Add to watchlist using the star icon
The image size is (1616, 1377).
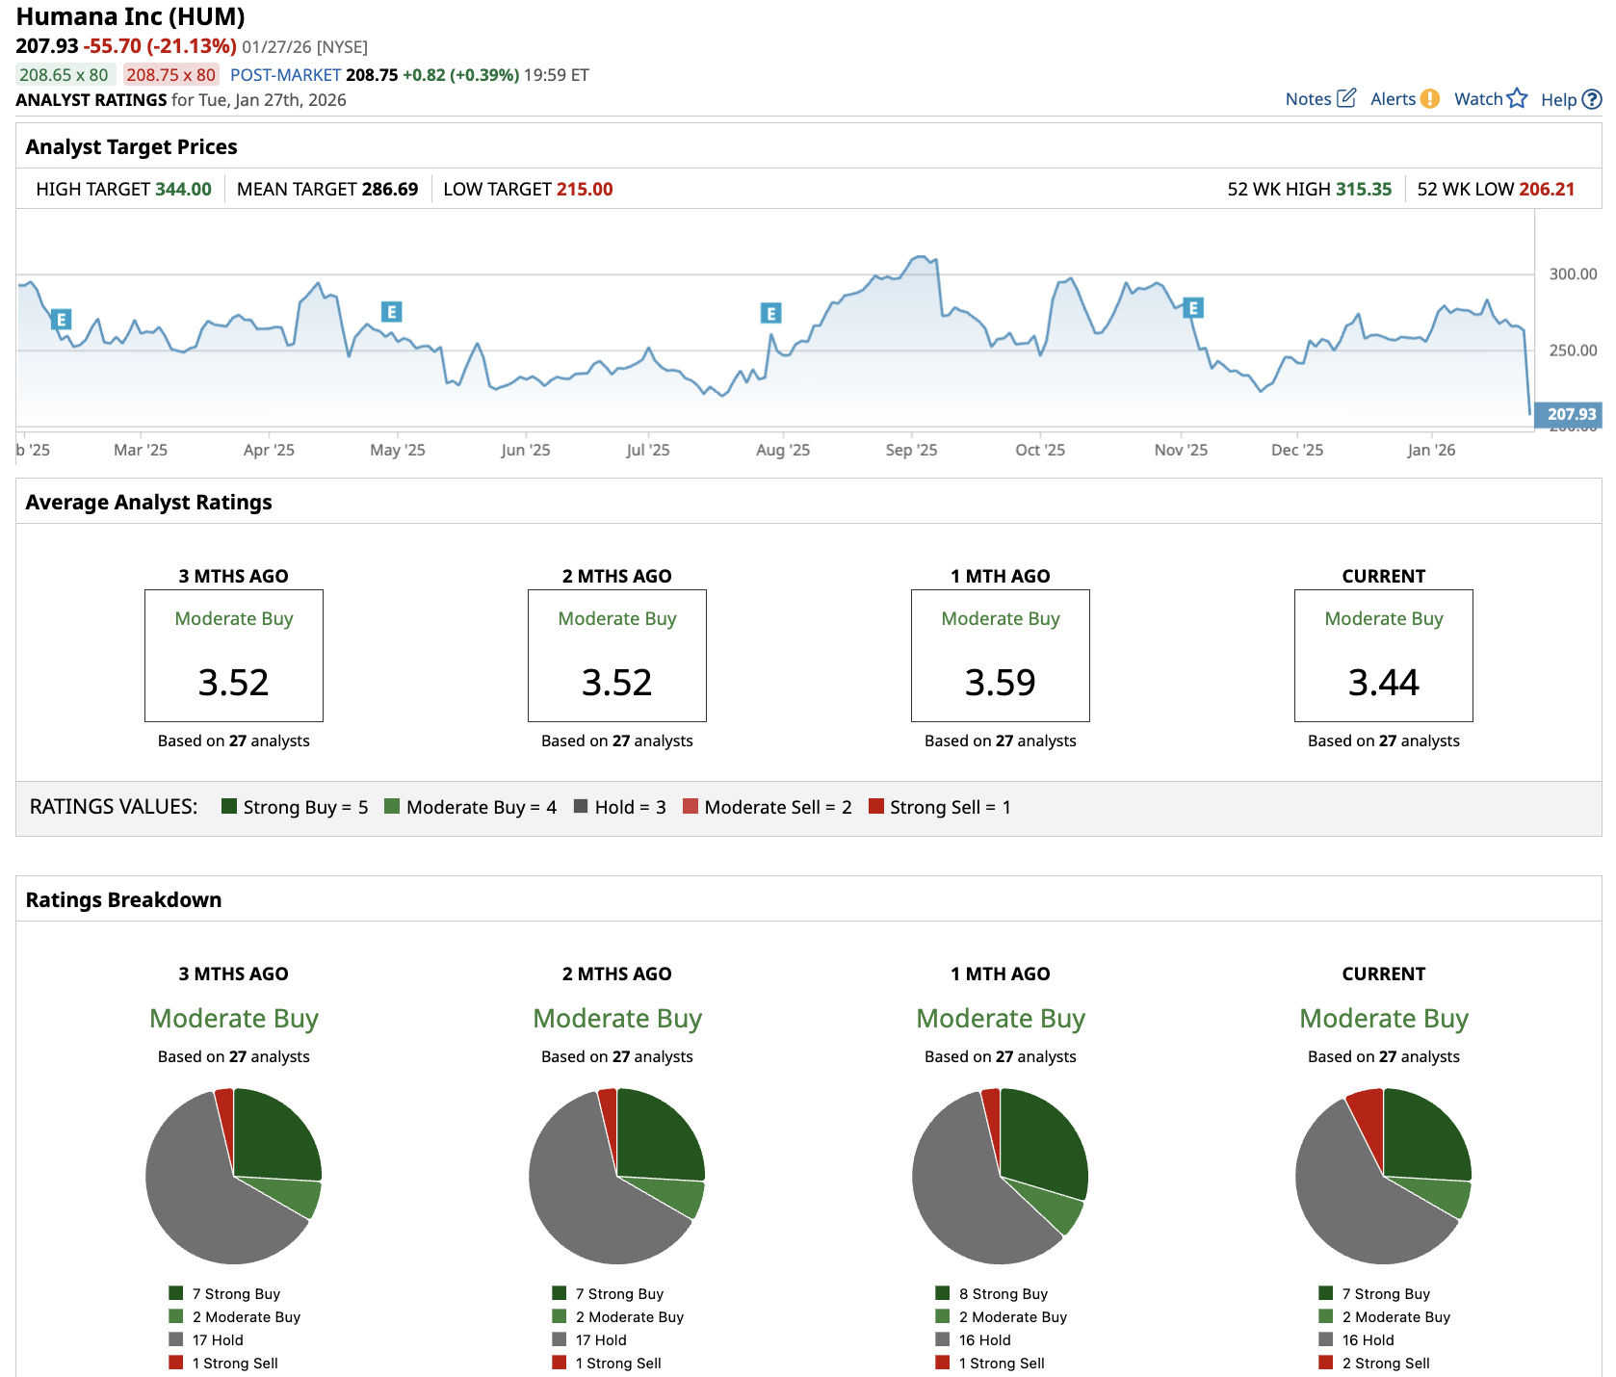[1517, 98]
